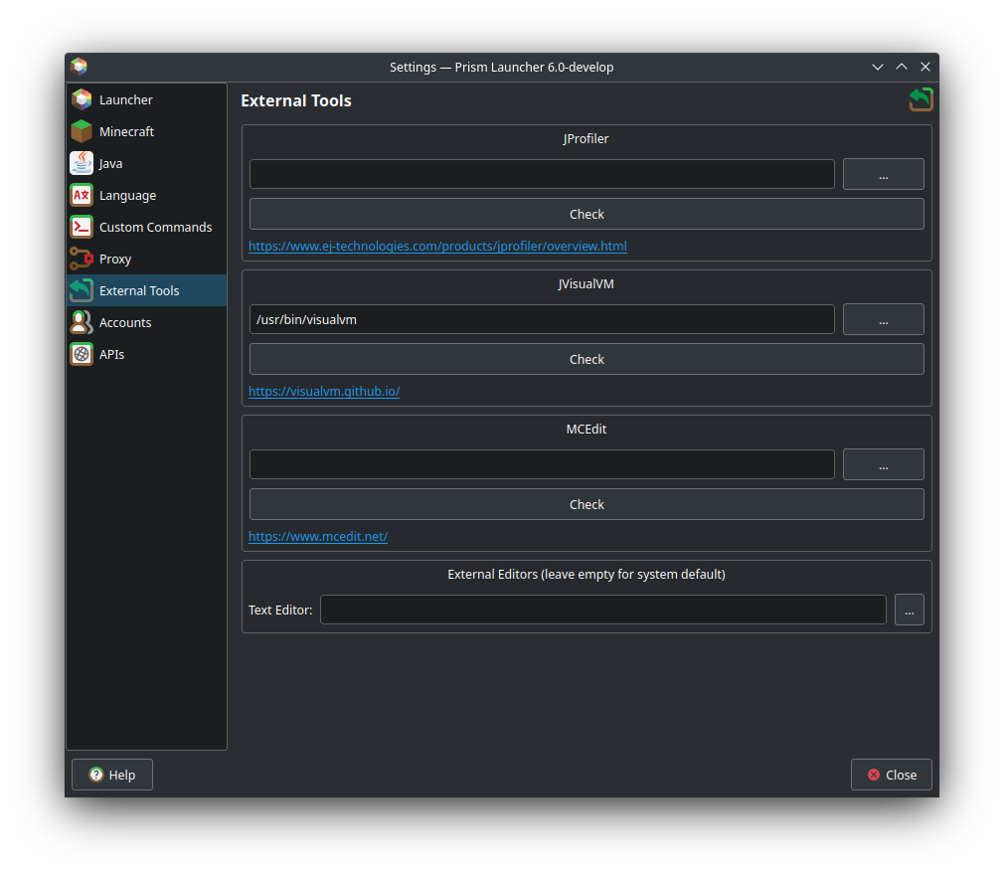The height and width of the screenshot is (874, 1004).
Task: Click the Proxy network icon
Action: 82,259
